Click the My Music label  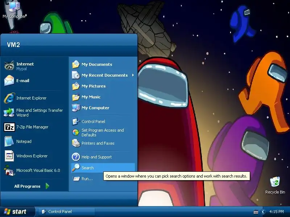click(x=91, y=97)
